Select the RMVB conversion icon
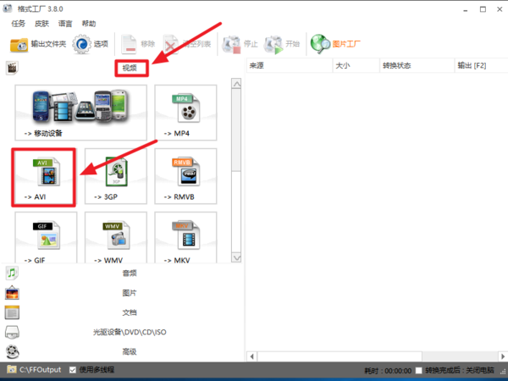This screenshot has height=381, width=508. pos(185,176)
